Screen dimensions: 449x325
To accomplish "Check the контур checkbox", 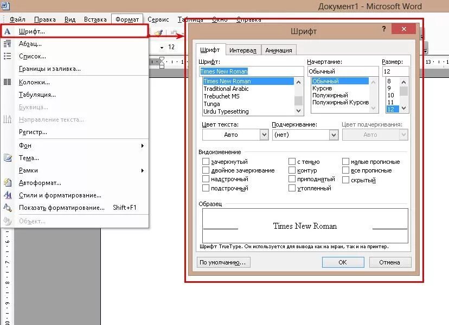I will 292,170.
